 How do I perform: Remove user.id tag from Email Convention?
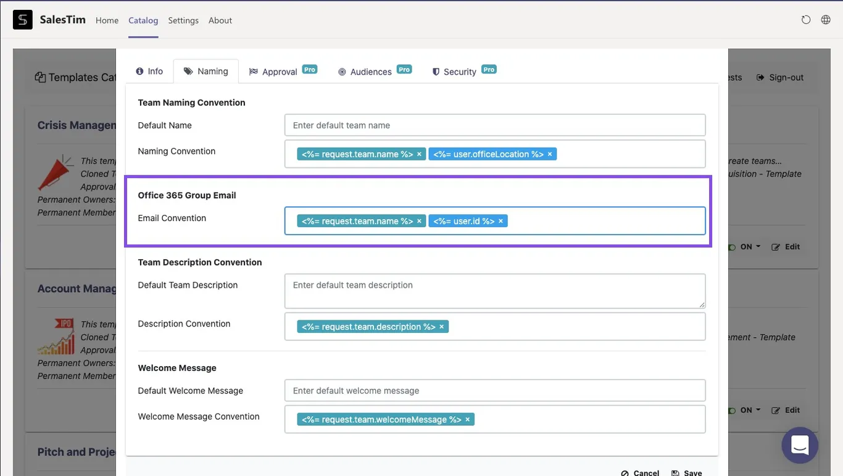pyautogui.click(x=500, y=221)
